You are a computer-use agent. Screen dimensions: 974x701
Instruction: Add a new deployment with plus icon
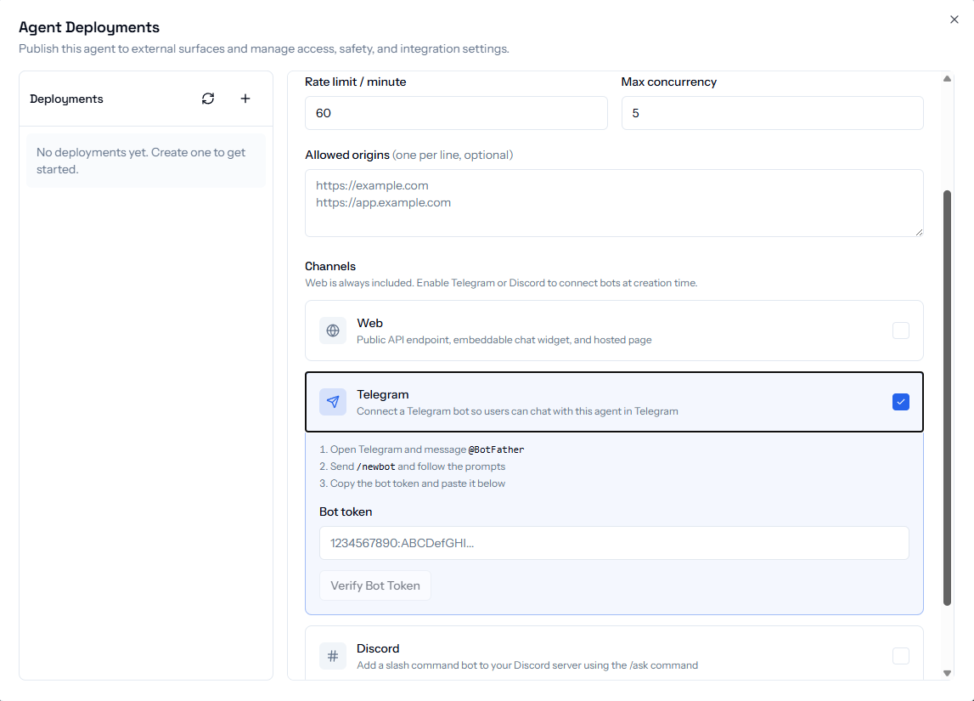[245, 99]
